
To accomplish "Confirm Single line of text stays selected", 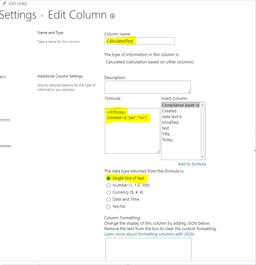I will pyautogui.click(x=109, y=178).
